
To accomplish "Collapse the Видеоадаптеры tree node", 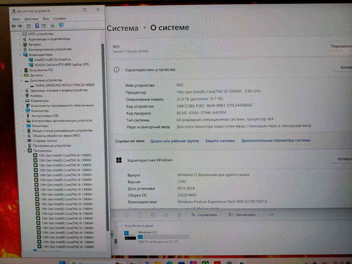I will point(20,55).
